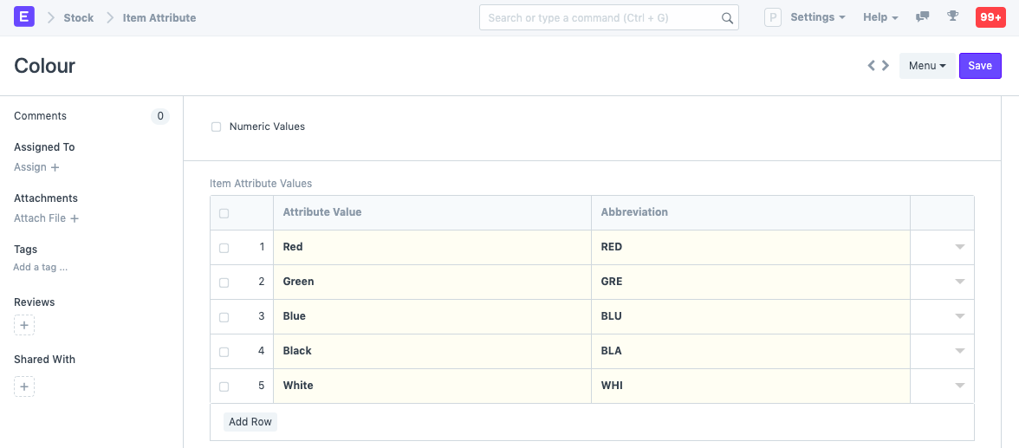The width and height of the screenshot is (1019, 448).
Task: Click the ERPNext home logo icon
Action: pyautogui.click(x=24, y=16)
